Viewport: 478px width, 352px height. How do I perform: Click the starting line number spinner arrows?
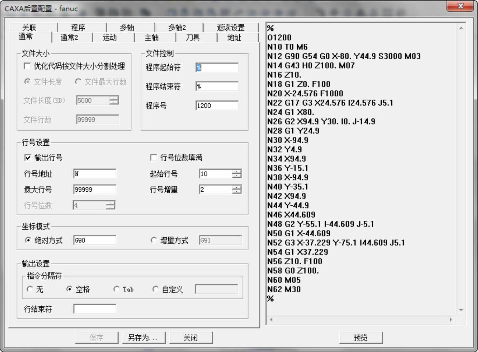237,174
